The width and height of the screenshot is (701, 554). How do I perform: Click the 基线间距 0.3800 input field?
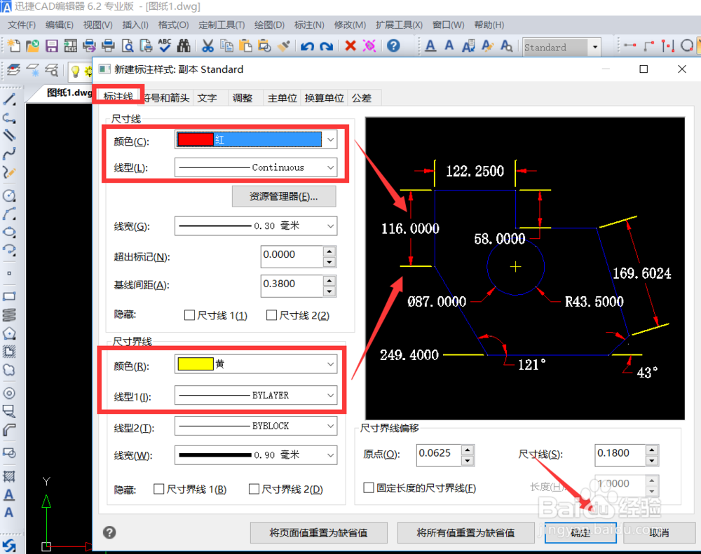coord(292,286)
